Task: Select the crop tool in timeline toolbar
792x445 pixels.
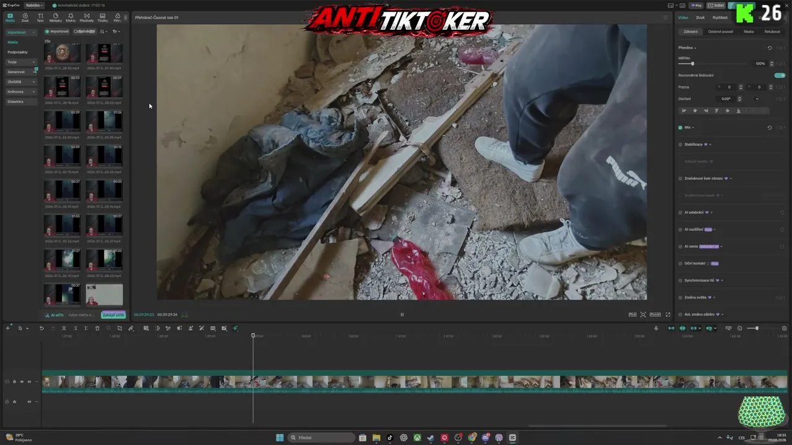Action: tap(119, 328)
